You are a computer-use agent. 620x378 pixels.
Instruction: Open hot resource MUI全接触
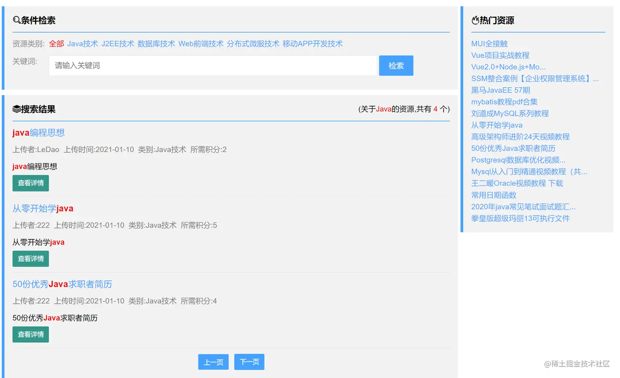click(490, 44)
